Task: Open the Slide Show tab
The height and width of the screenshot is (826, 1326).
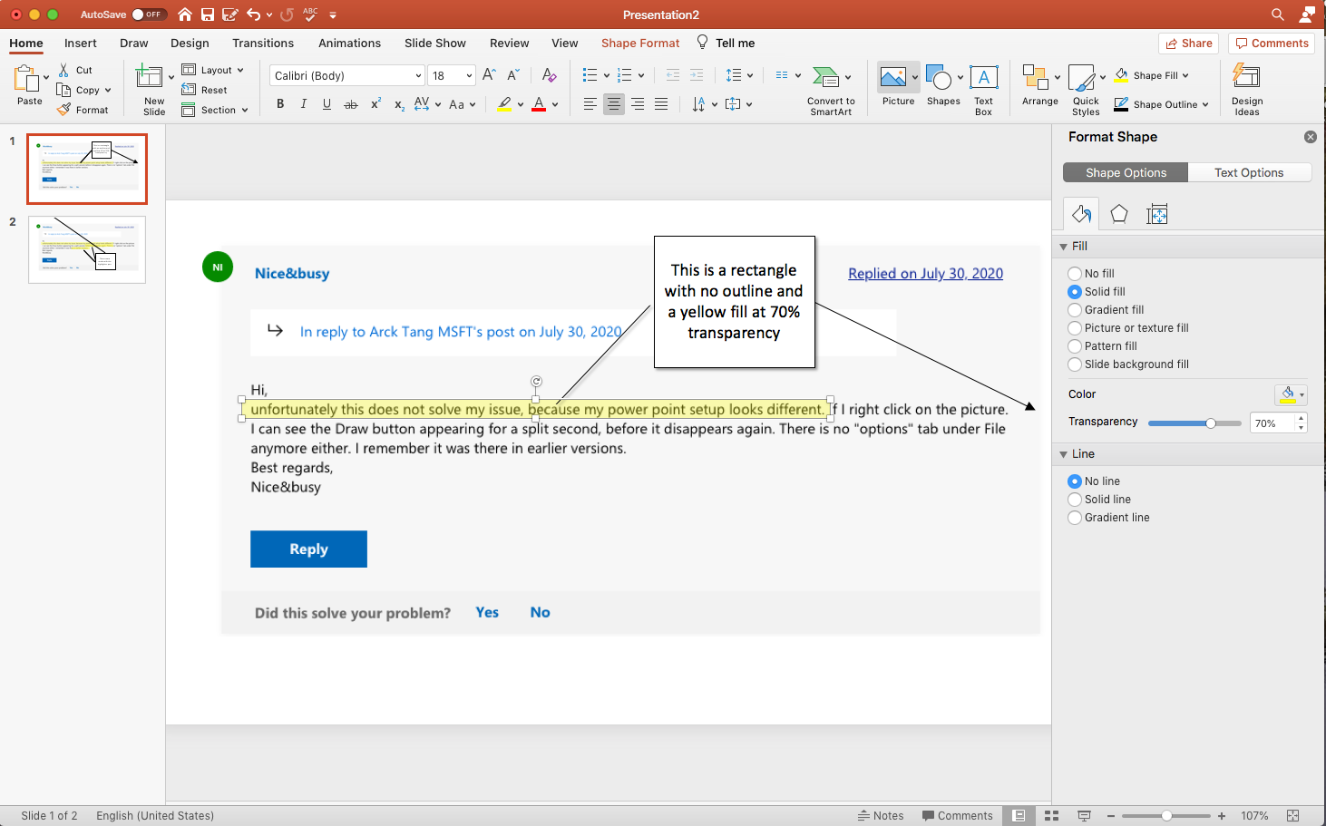Action: coord(435,43)
